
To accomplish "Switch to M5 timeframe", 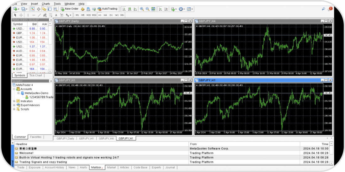I will tap(83, 15).
